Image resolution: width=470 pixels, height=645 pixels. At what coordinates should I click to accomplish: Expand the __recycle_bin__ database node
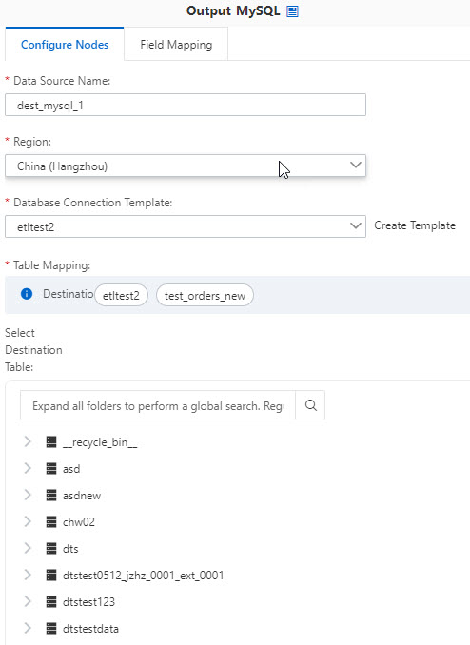[28, 441]
